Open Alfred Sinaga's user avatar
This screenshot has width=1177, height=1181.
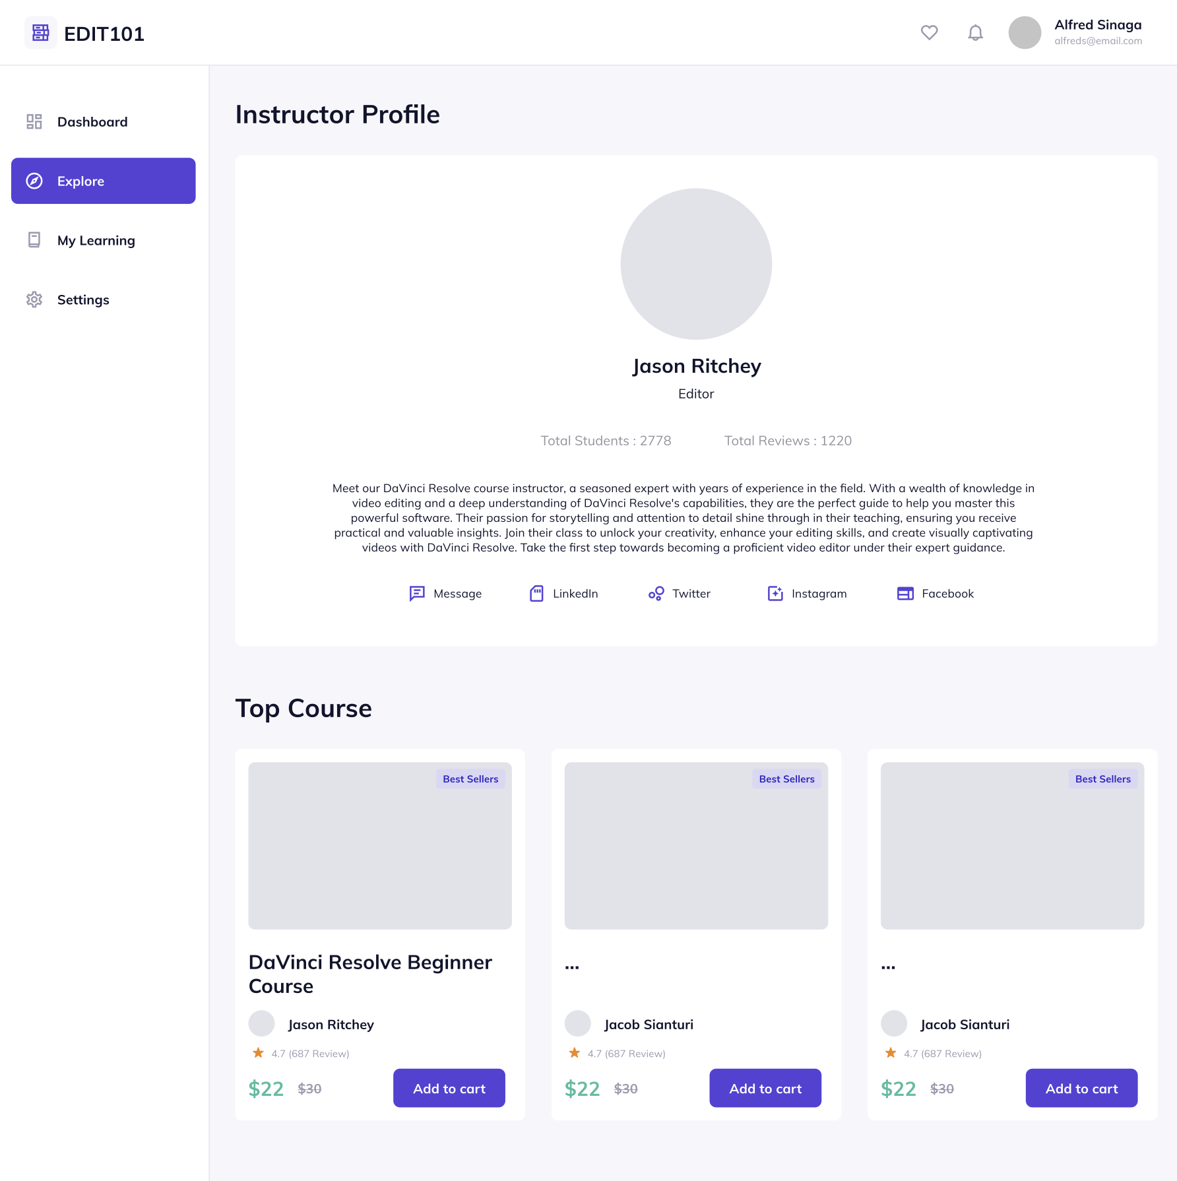point(1025,32)
